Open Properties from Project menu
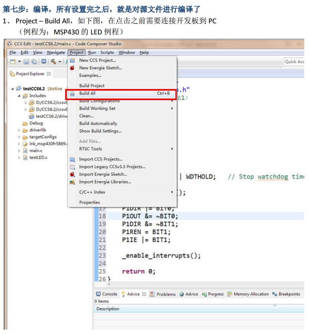This screenshot has height=334, width=309. [122, 202]
